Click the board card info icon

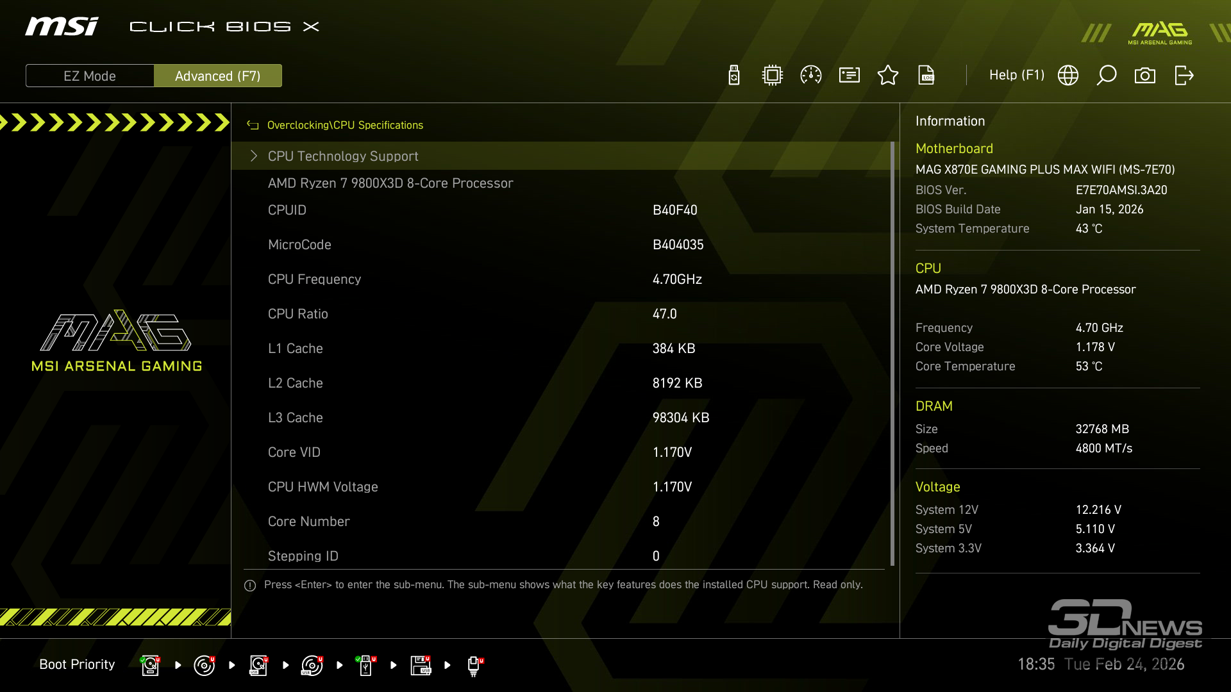click(x=850, y=76)
